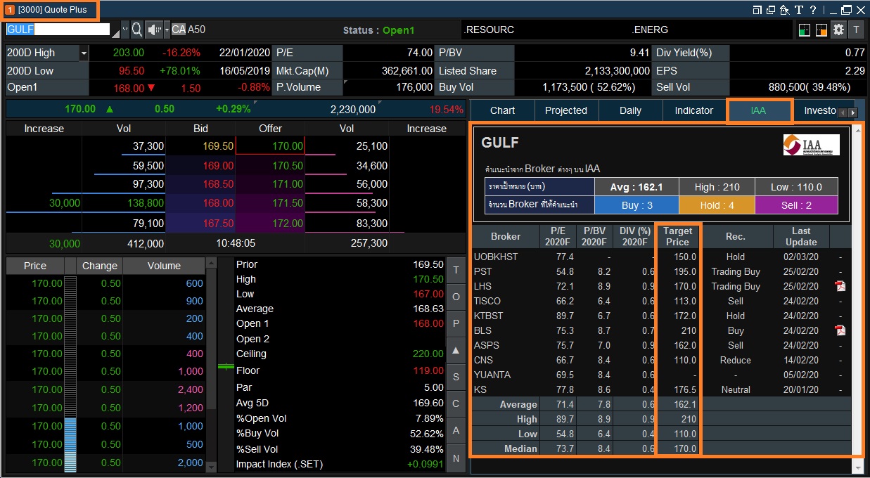Click the O side panel button
This screenshot has width=870, height=478.
[x=456, y=297]
